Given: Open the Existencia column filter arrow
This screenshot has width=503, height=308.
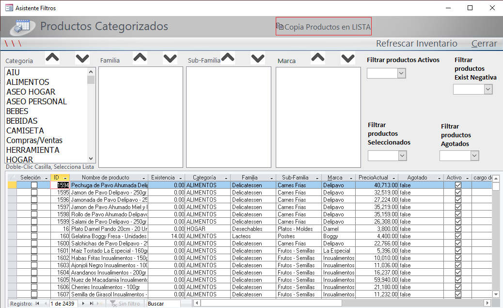Looking at the screenshot, I should 180,178.
